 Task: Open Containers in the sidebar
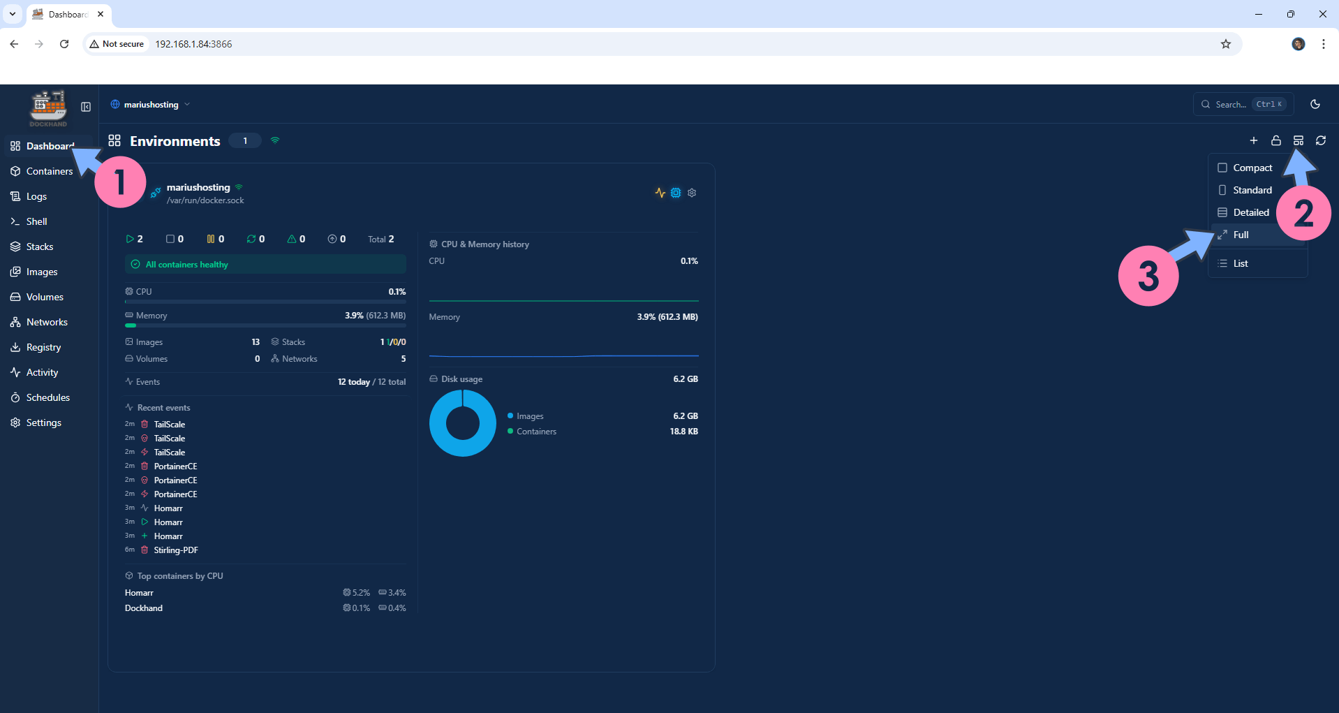coord(49,171)
